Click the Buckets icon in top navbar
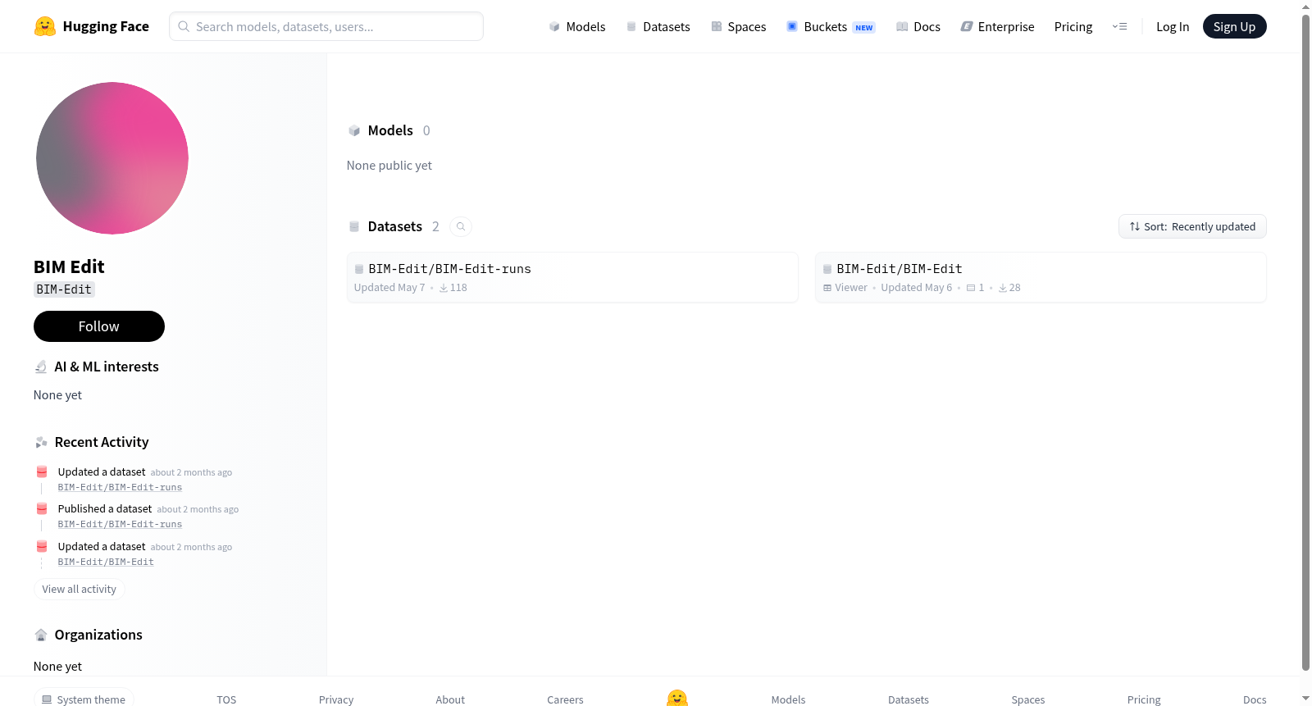1312x706 pixels. pyautogui.click(x=792, y=27)
